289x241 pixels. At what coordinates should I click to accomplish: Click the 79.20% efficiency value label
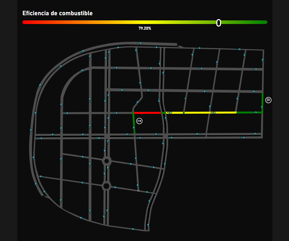(x=145, y=28)
